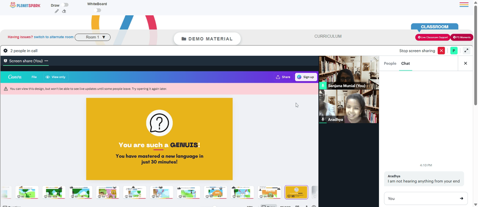Screen dimensions: 478x207
Task: Open the hamburger menu at top right
Action: (464, 5)
